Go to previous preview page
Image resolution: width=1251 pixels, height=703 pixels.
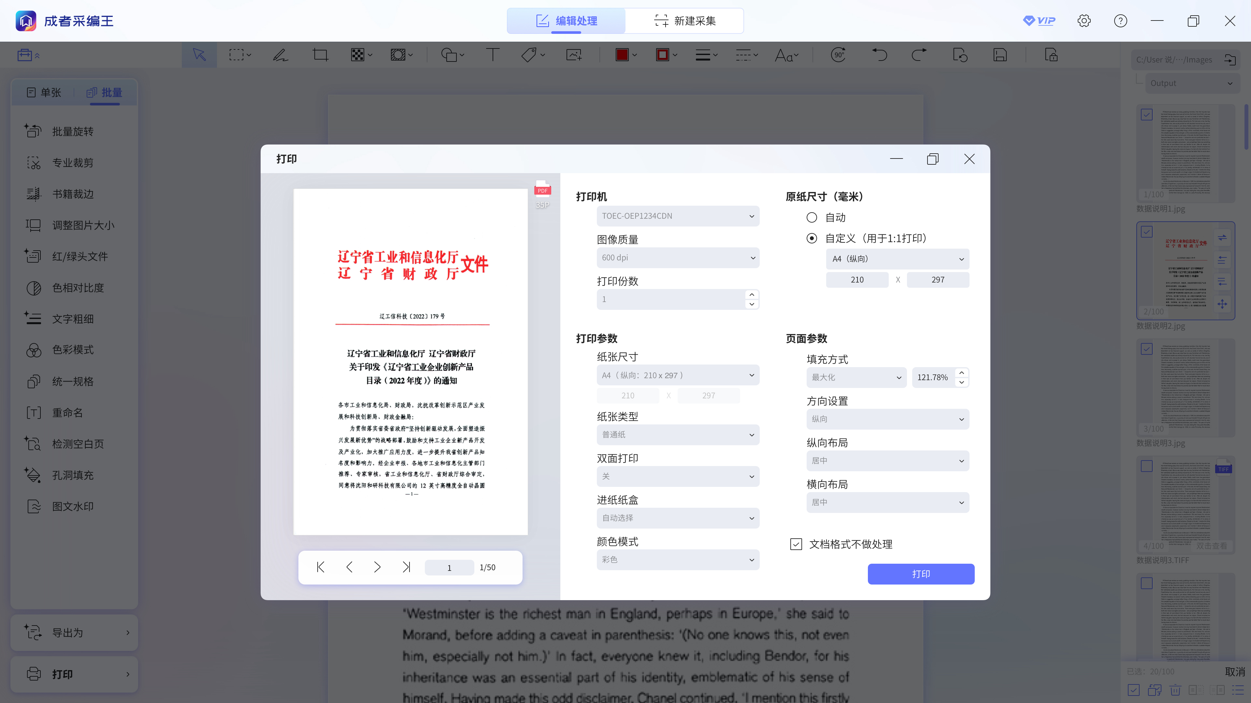click(349, 567)
